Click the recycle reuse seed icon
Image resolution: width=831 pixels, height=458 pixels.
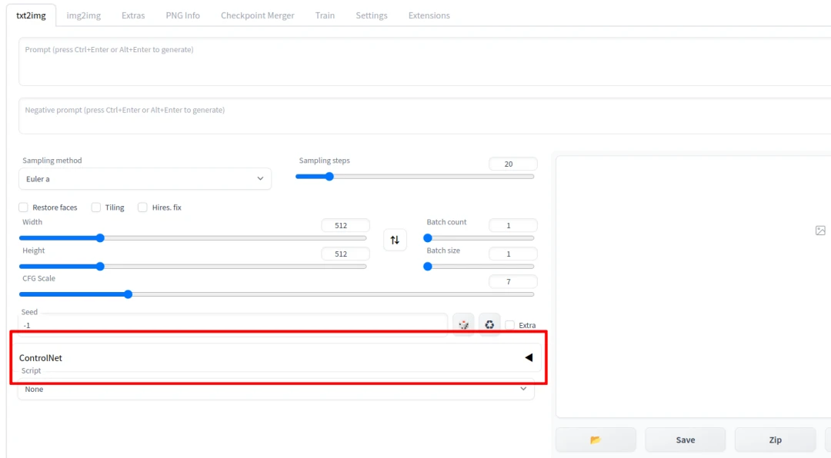click(489, 325)
